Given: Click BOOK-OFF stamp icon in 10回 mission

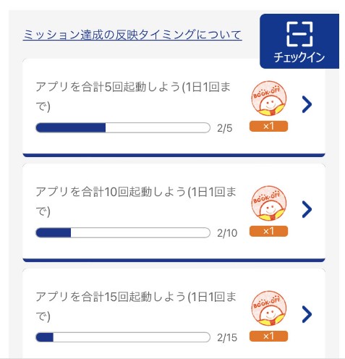Looking at the screenshot, I should coord(269,203).
